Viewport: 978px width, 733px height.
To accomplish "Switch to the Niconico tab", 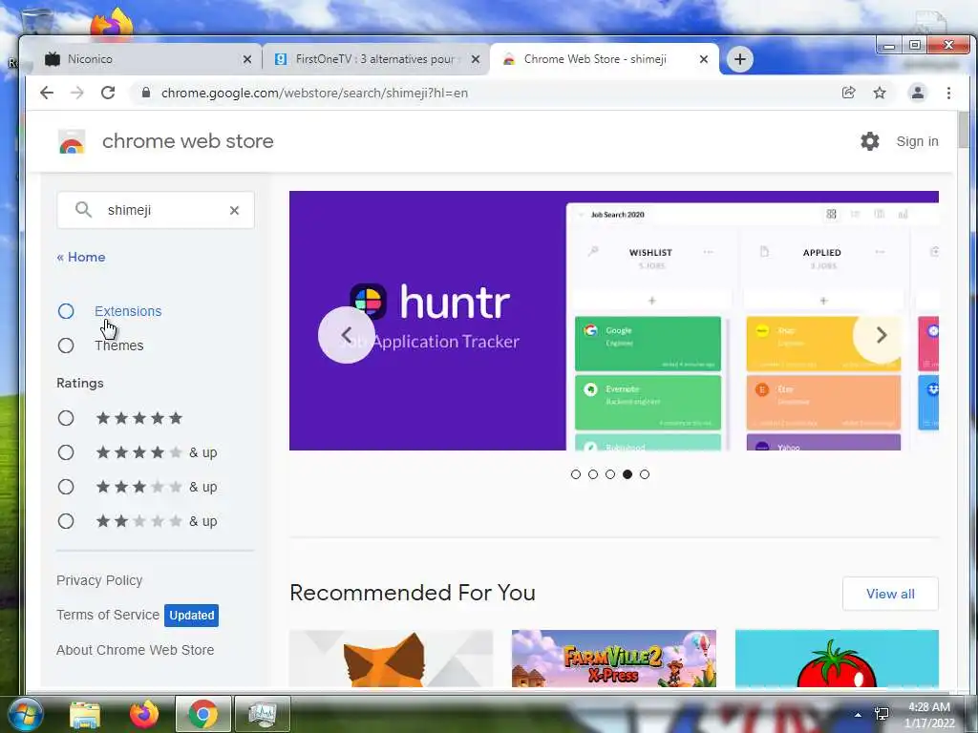I will click(x=146, y=59).
